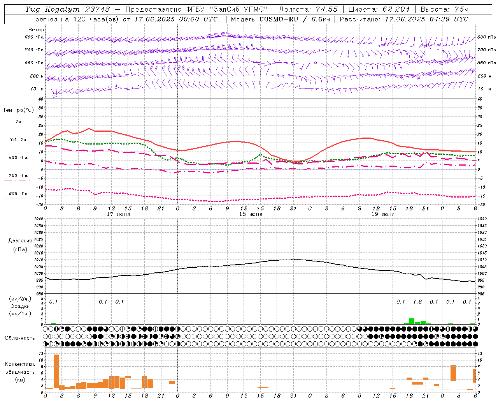The width and height of the screenshot is (498, 399).
Task: Click the '(гПа)' unit under Давление
Action: point(20,249)
